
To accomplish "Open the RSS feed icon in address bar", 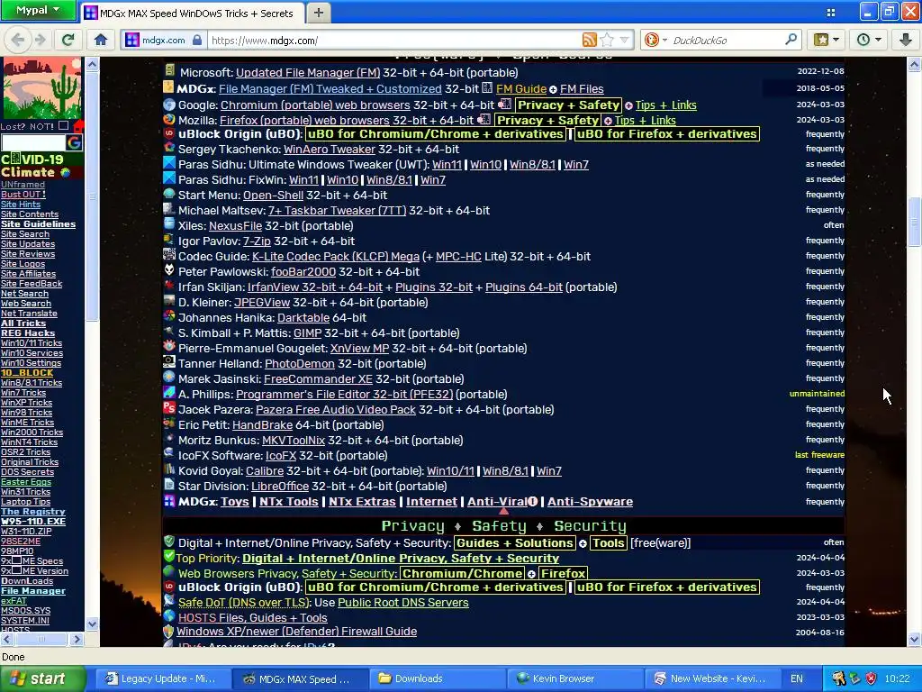I will click(x=589, y=40).
